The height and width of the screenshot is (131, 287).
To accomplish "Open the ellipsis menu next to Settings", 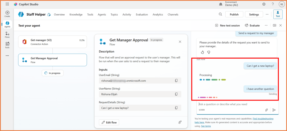I will click(267, 14).
